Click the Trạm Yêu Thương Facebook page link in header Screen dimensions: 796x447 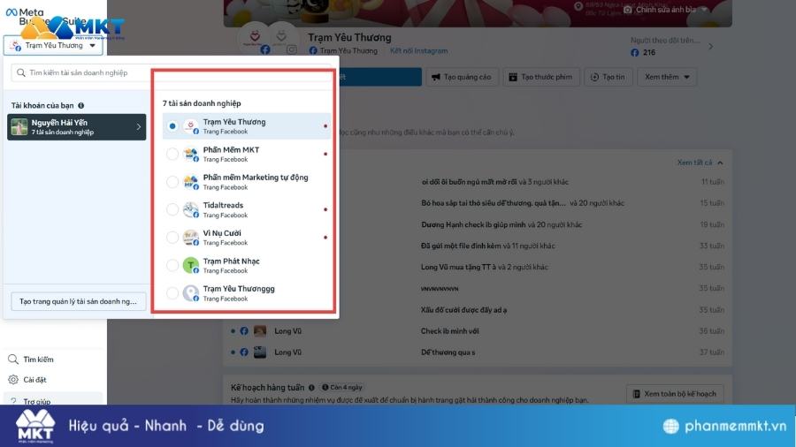[x=343, y=50]
